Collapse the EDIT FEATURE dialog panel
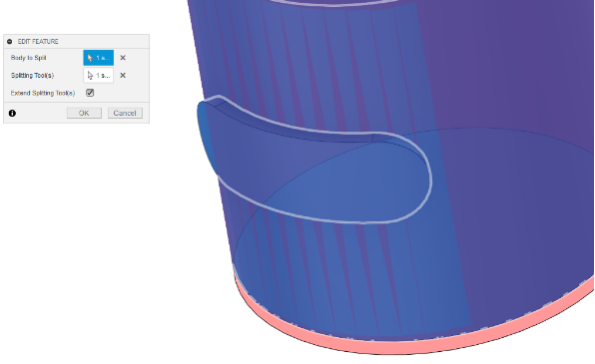The width and height of the screenshot is (595, 364). (10, 41)
